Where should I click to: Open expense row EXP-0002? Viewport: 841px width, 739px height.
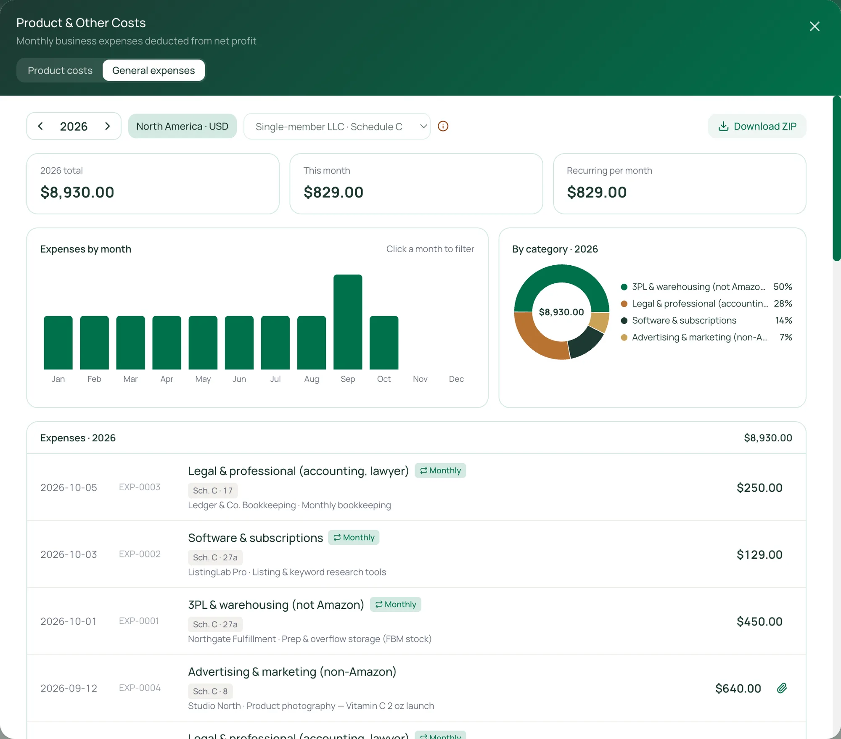pos(416,554)
